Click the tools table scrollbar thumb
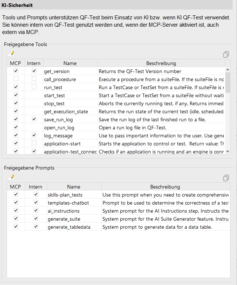The width and height of the screenshot is (237, 285). 228,83
